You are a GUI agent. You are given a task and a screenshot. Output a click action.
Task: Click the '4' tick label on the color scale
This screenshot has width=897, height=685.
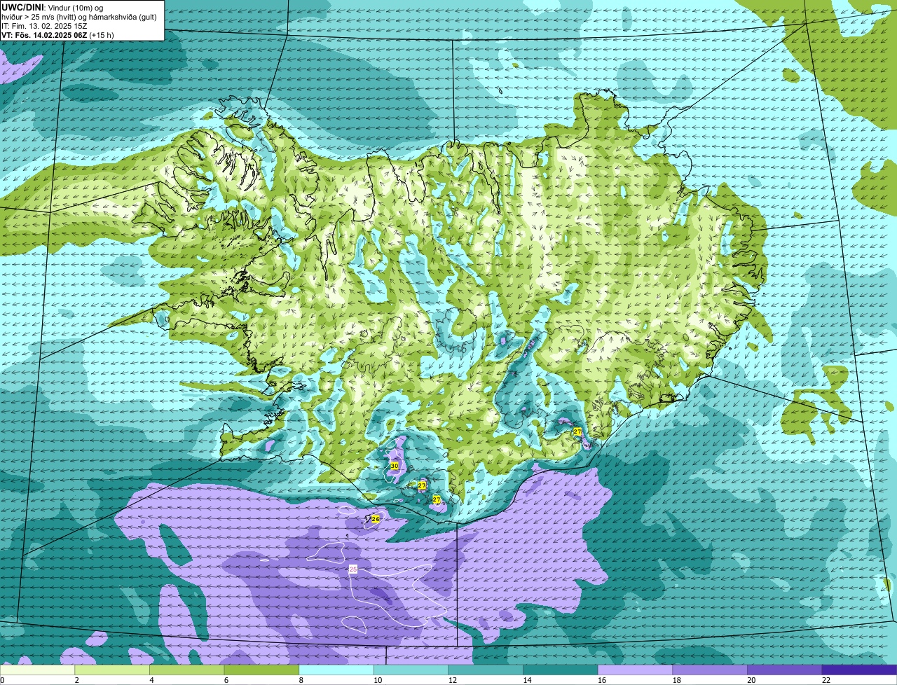(x=151, y=680)
